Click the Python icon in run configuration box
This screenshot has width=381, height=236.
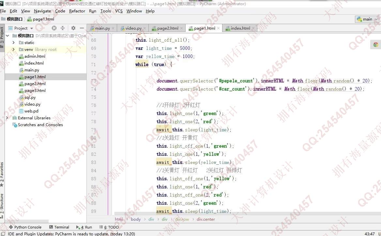[x=359, y=19]
